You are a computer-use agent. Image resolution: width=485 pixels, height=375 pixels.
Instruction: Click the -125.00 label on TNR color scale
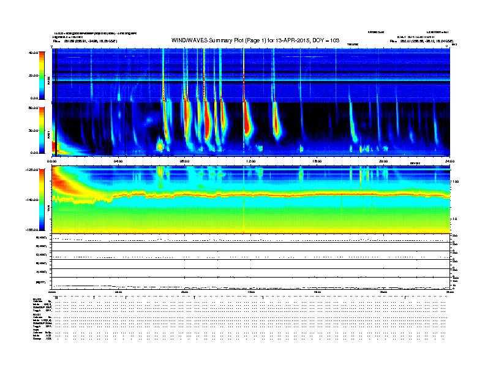click(x=32, y=170)
